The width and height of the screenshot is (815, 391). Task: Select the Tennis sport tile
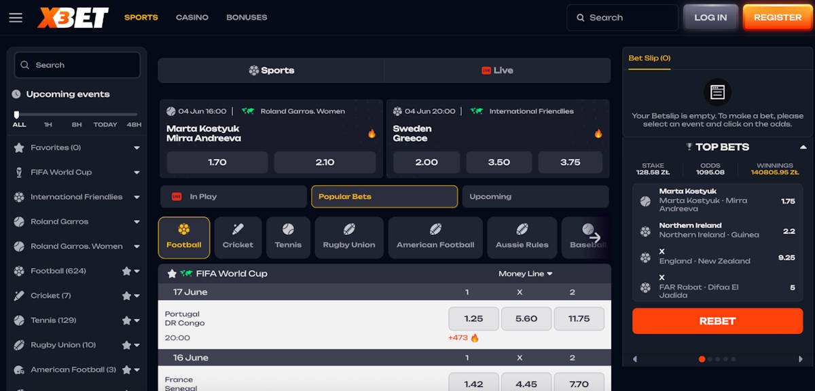pyautogui.click(x=288, y=238)
